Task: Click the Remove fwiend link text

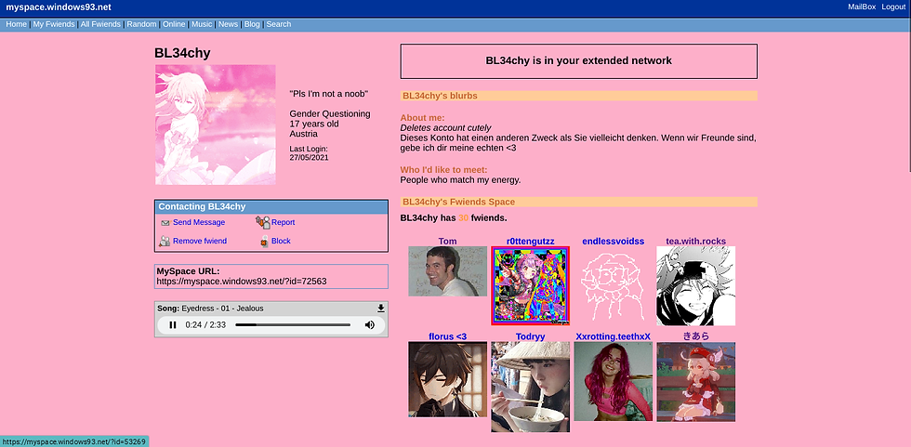Action: pos(200,241)
